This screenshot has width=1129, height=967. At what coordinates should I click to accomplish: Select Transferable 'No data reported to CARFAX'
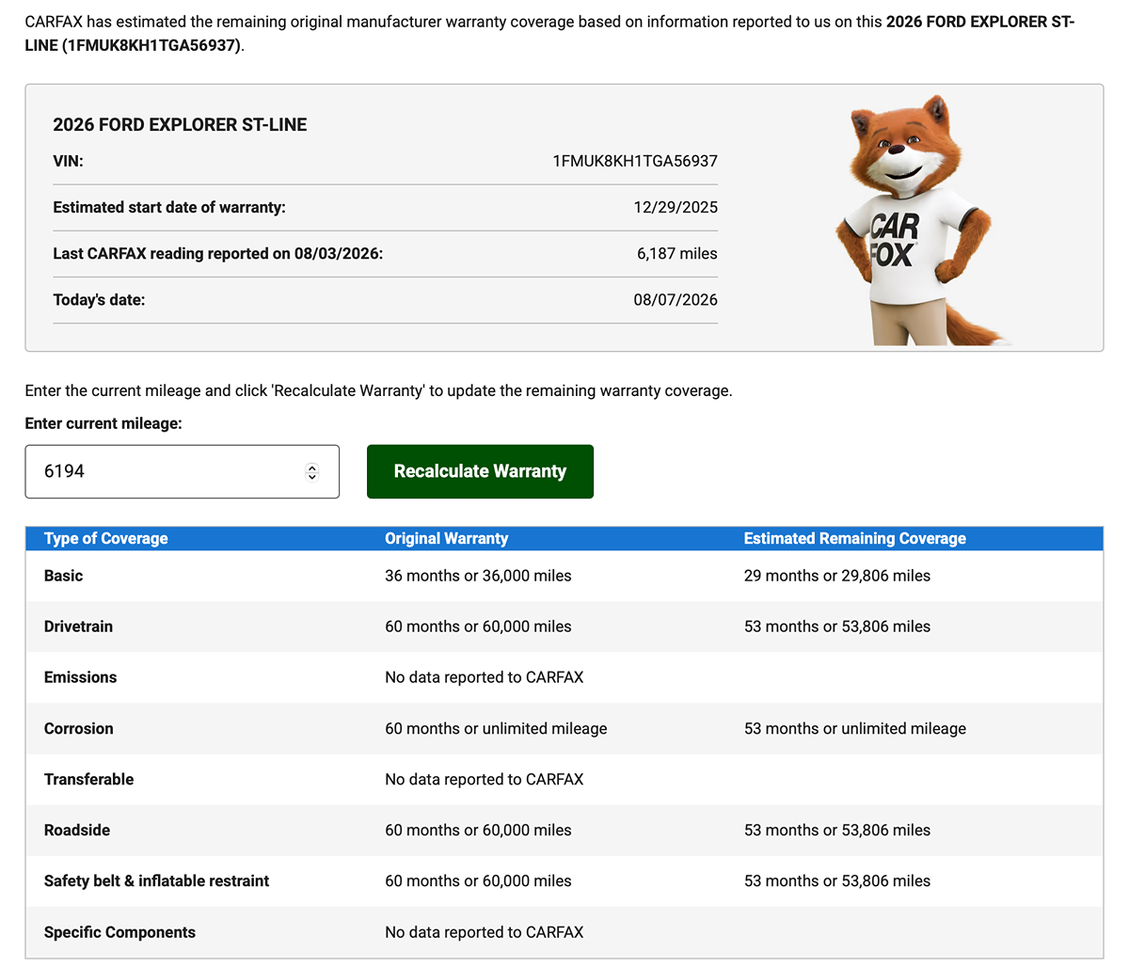pyautogui.click(x=485, y=779)
